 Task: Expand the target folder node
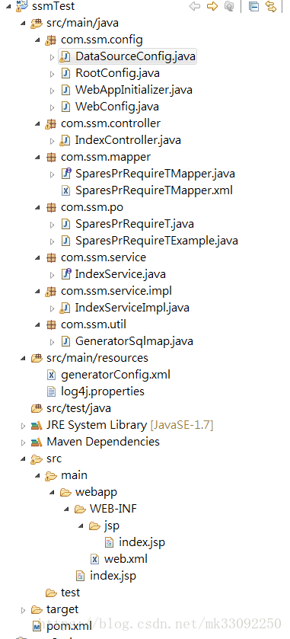click(x=24, y=610)
